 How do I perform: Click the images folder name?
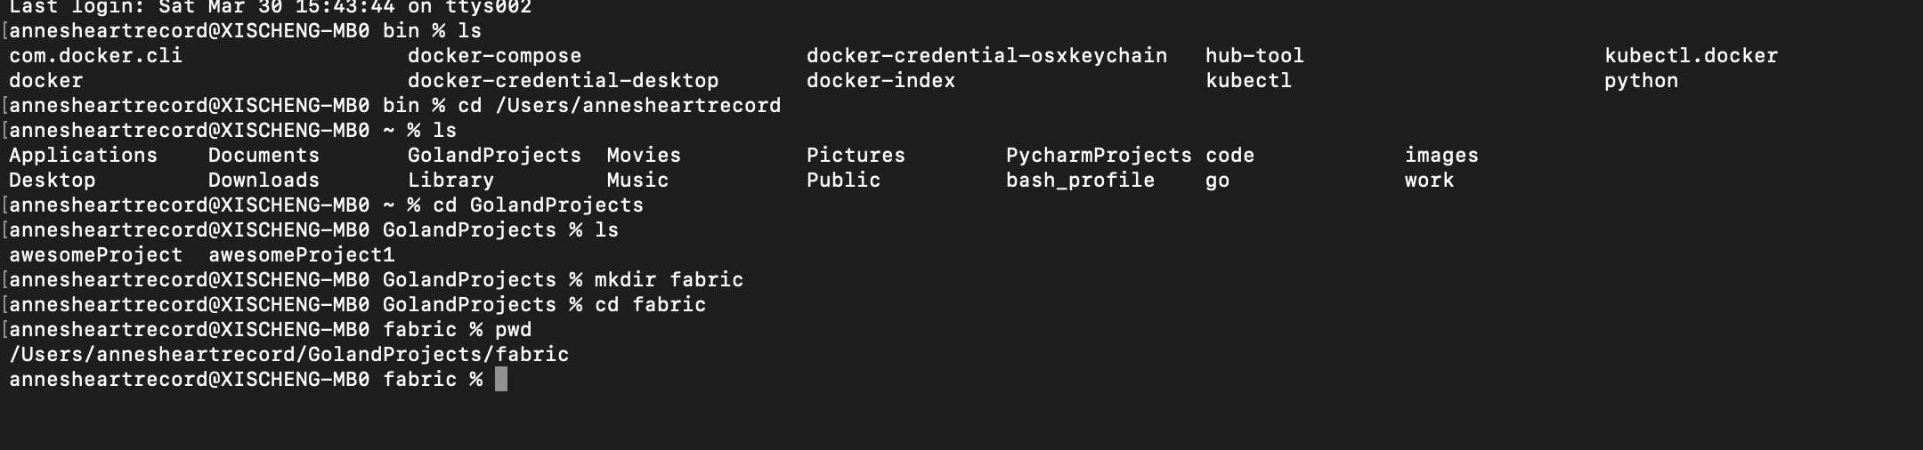pos(1441,156)
